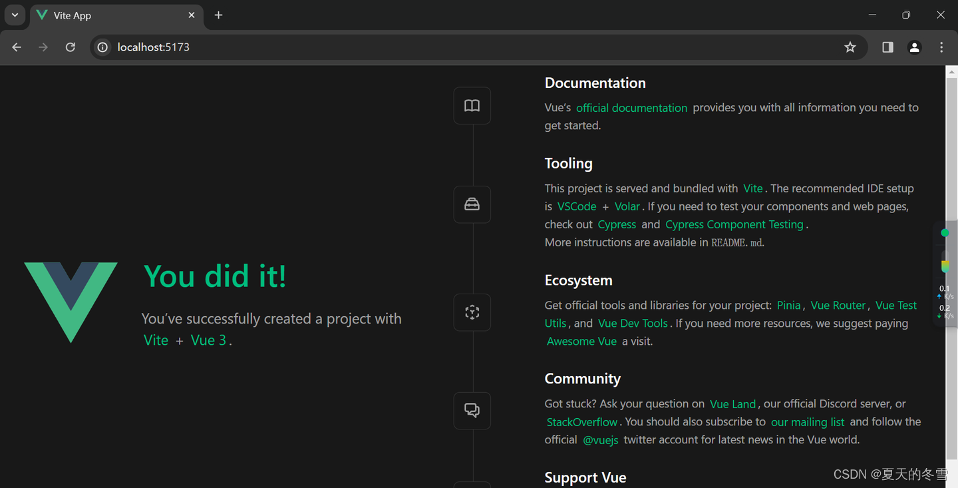Restore down the browser window
Viewport: 958px width, 488px height.
pyautogui.click(x=906, y=15)
